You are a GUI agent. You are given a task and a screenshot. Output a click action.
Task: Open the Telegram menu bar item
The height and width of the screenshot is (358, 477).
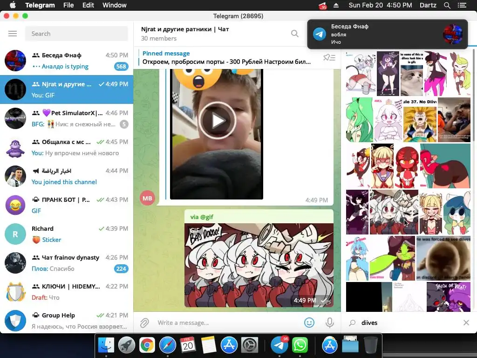(x=40, y=5)
